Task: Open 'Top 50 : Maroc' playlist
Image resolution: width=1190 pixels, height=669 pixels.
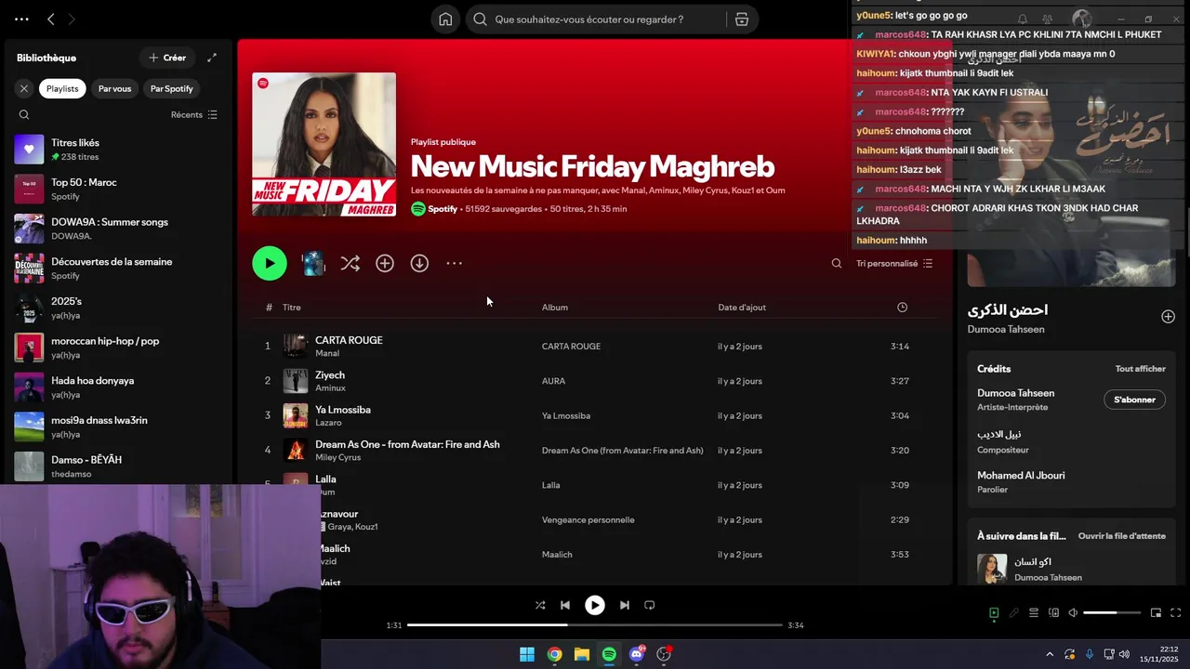Action: [116, 190]
